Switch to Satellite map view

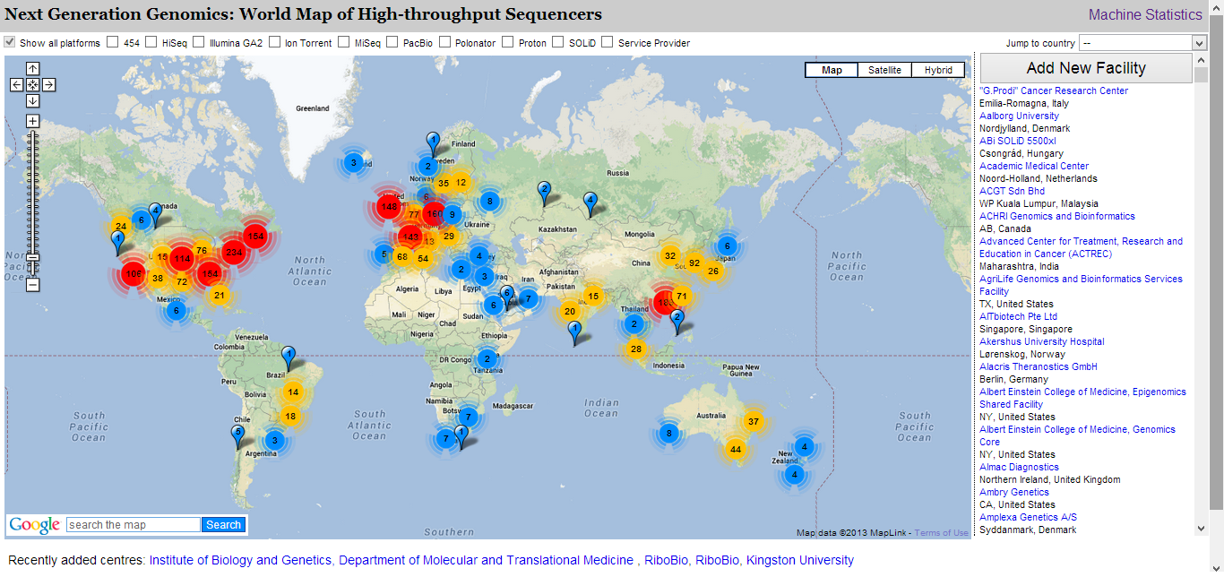click(884, 70)
